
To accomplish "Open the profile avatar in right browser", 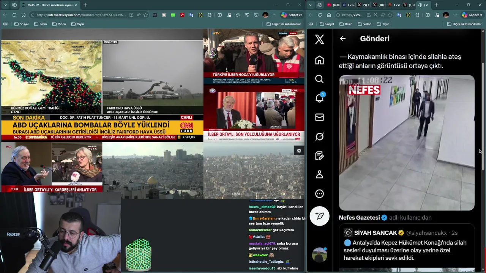I will click(446, 15).
